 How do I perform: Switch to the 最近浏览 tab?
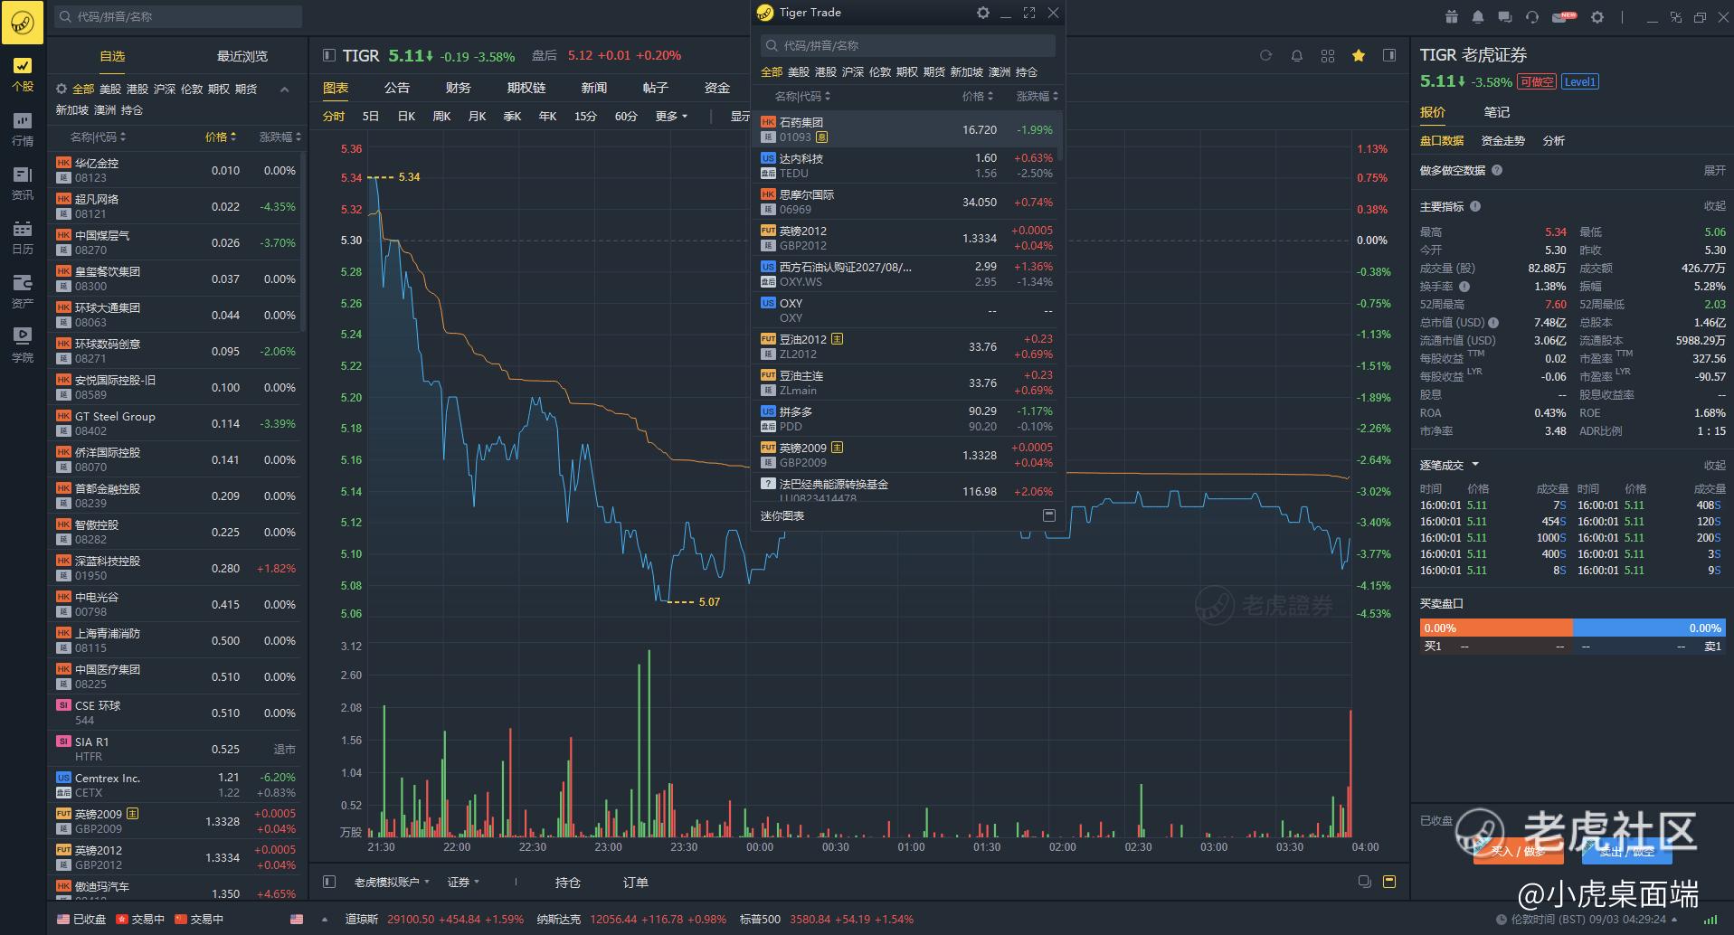click(242, 56)
